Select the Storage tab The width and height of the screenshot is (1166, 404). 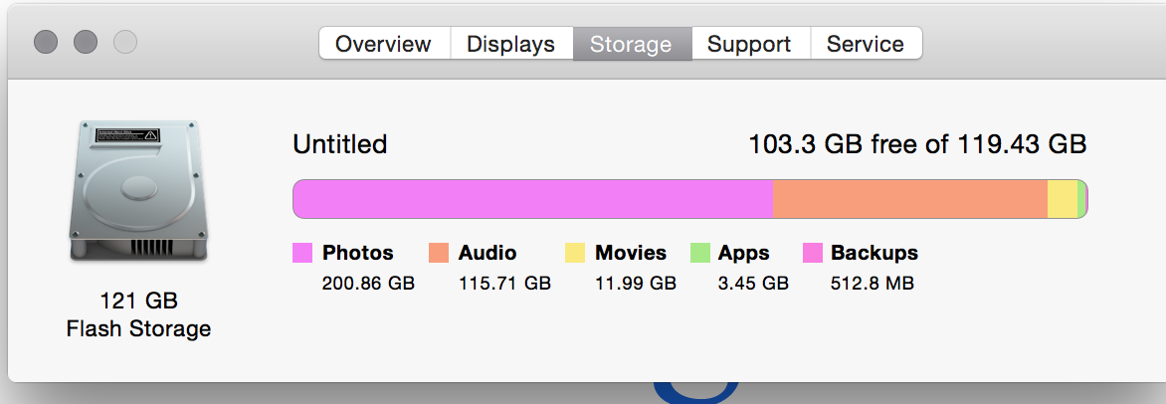pyautogui.click(x=632, y=43)
